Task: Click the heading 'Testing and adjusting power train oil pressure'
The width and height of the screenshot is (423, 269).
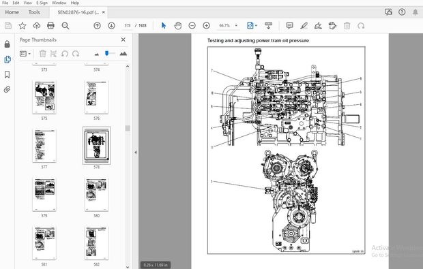Action: tap(258, 40)
